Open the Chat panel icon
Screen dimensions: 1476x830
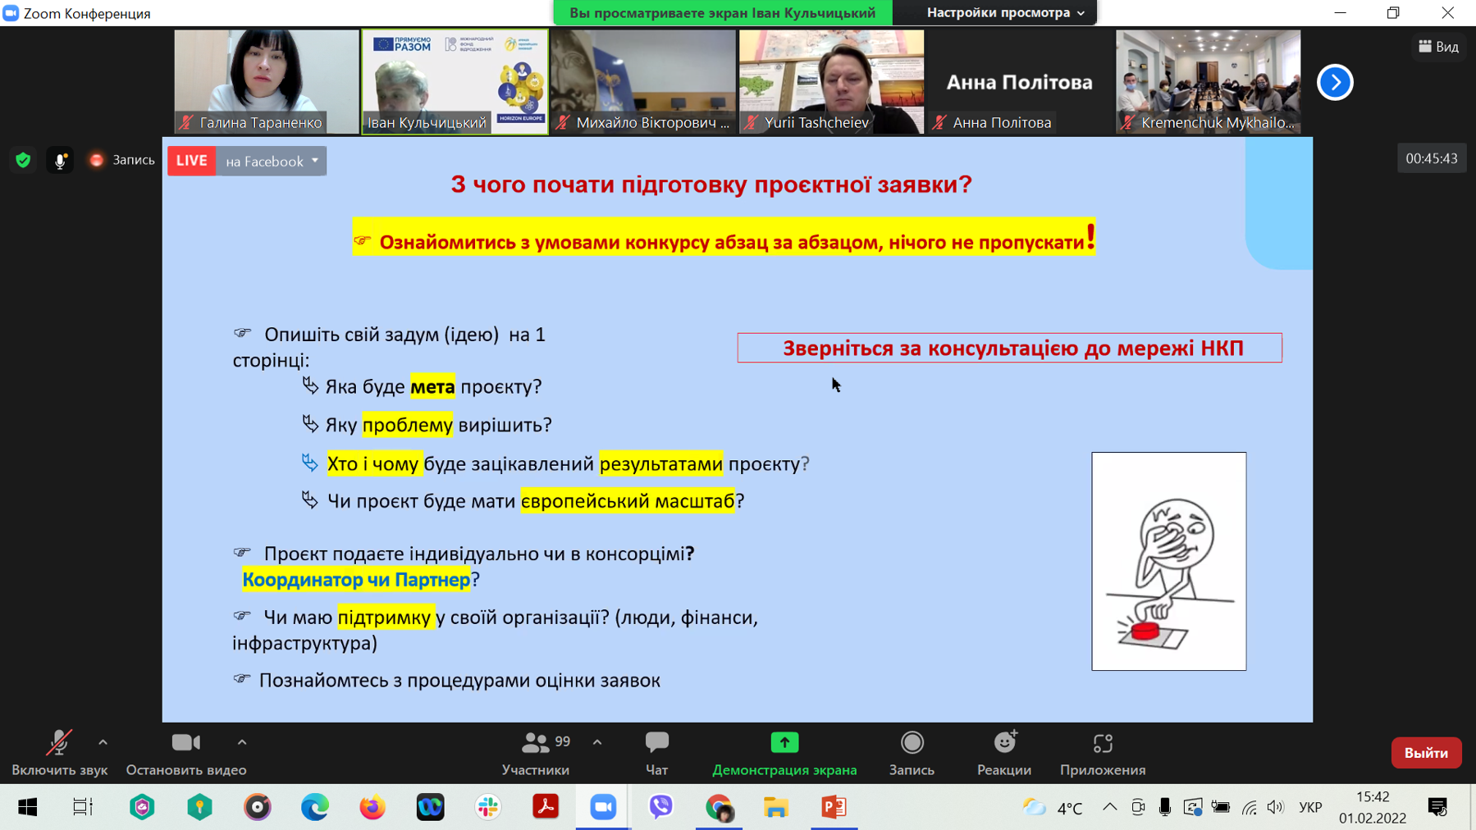[656, 743]
